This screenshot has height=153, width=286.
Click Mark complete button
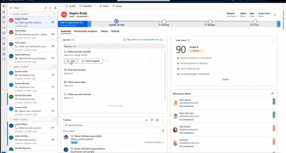[91, 61]
